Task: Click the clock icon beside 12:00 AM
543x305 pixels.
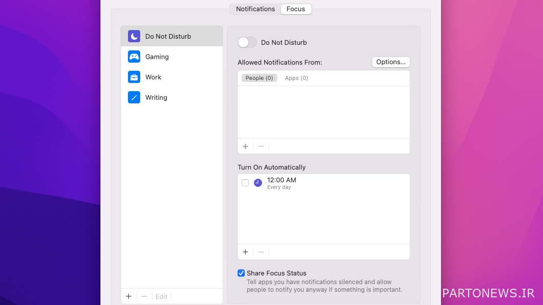Action: tap(258, 183)
